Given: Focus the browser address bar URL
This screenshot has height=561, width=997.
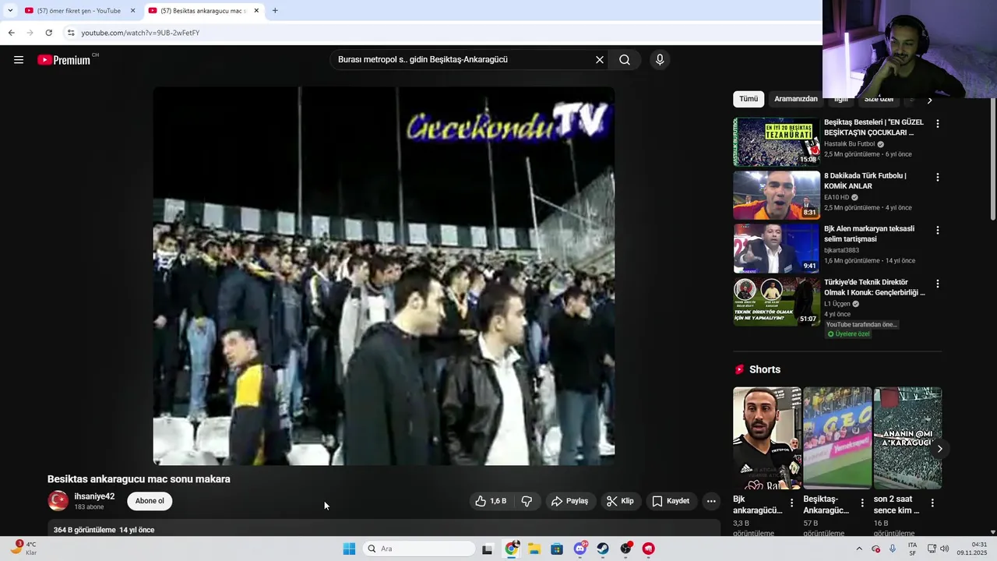Looking at the screenshot, I should pyautogui.click(x=140, y=33).
